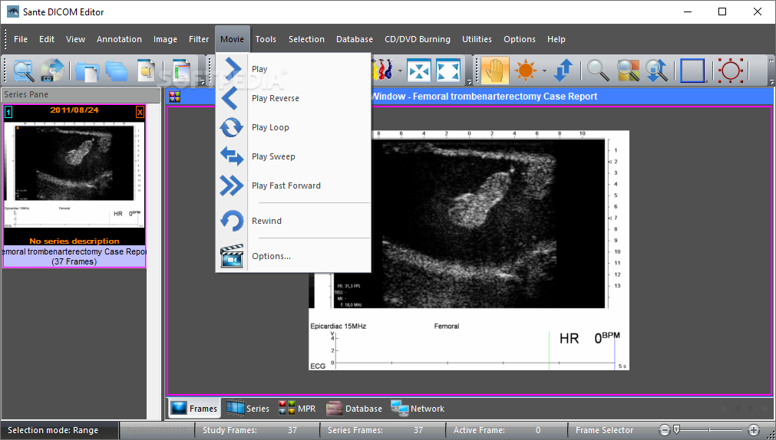Select the red circle ROI tool
Screen dimensions: 776x440
tap(731, 71)
